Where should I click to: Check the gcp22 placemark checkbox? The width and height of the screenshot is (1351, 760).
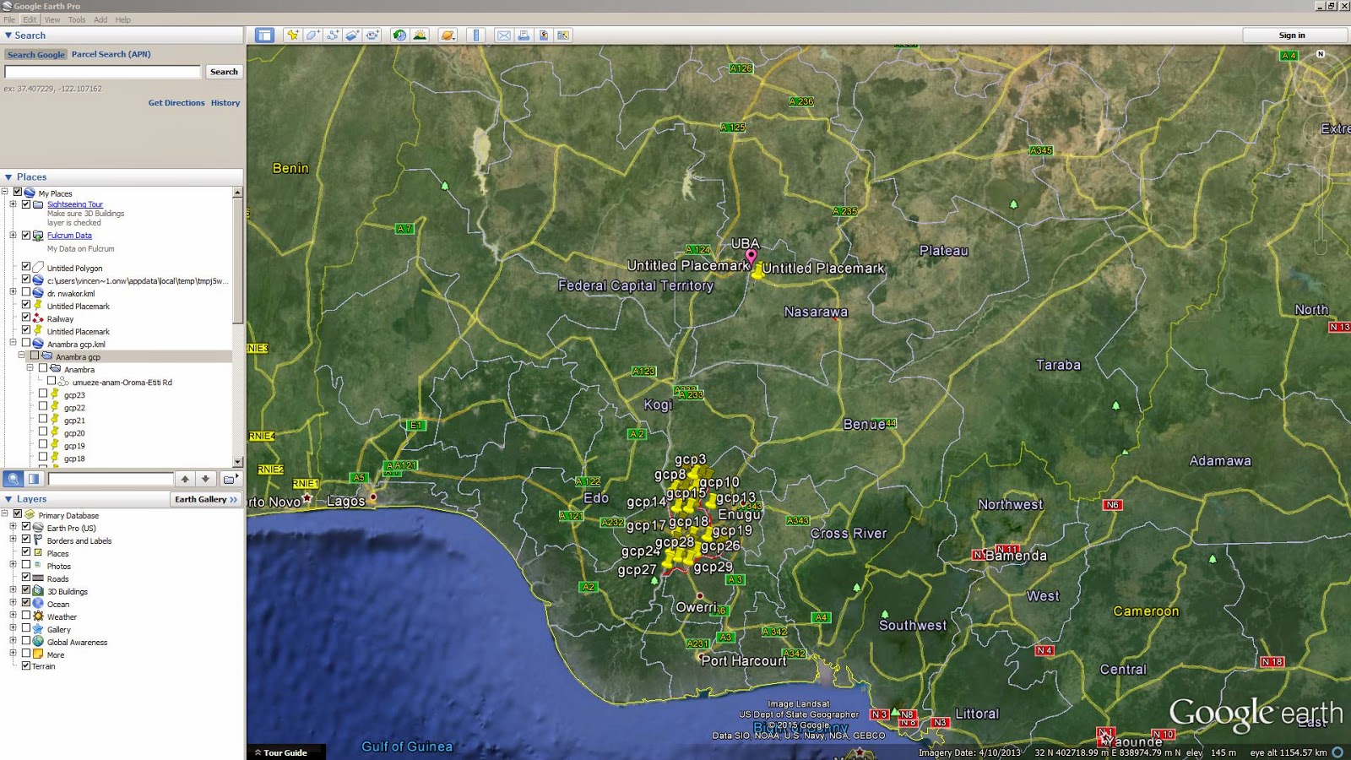[43, 406]
